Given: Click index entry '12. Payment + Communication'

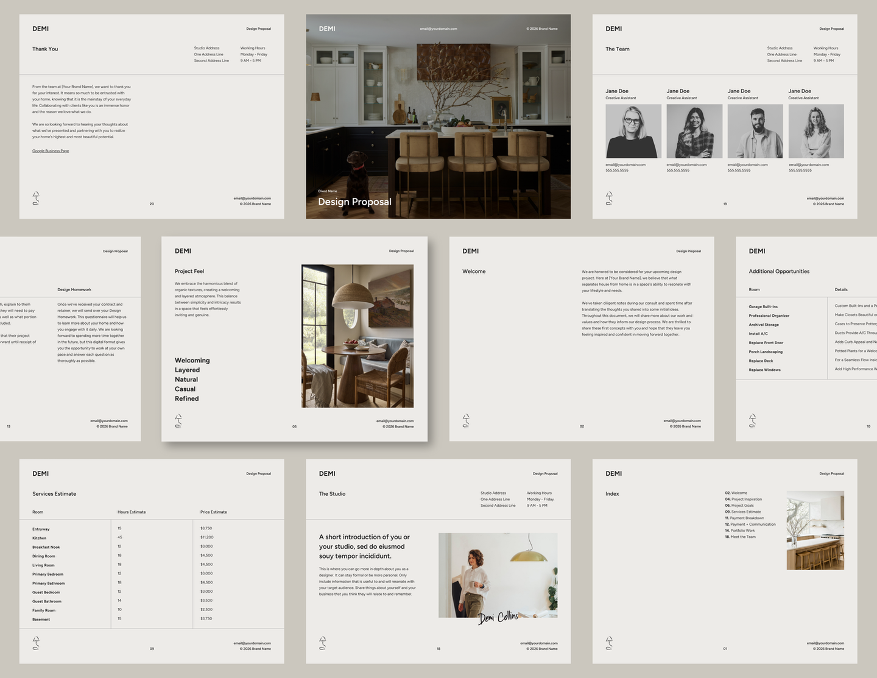Looking at the screenshot, I should (x=750, y=524).
